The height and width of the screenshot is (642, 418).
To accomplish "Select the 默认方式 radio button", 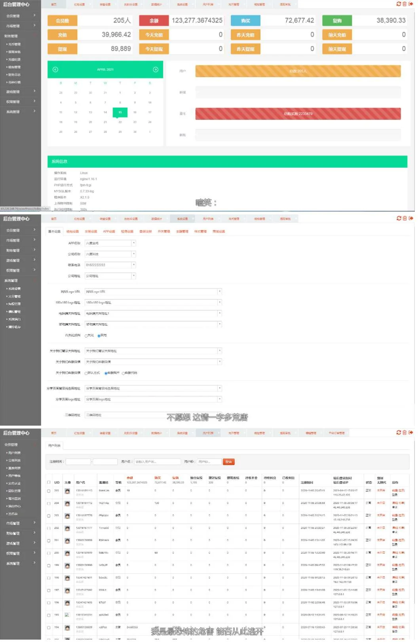I will pos(86,373).
